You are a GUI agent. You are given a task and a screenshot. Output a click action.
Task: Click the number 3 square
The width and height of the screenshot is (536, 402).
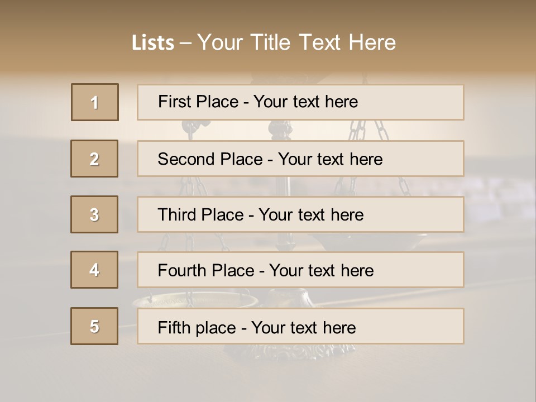coord(94,214)
